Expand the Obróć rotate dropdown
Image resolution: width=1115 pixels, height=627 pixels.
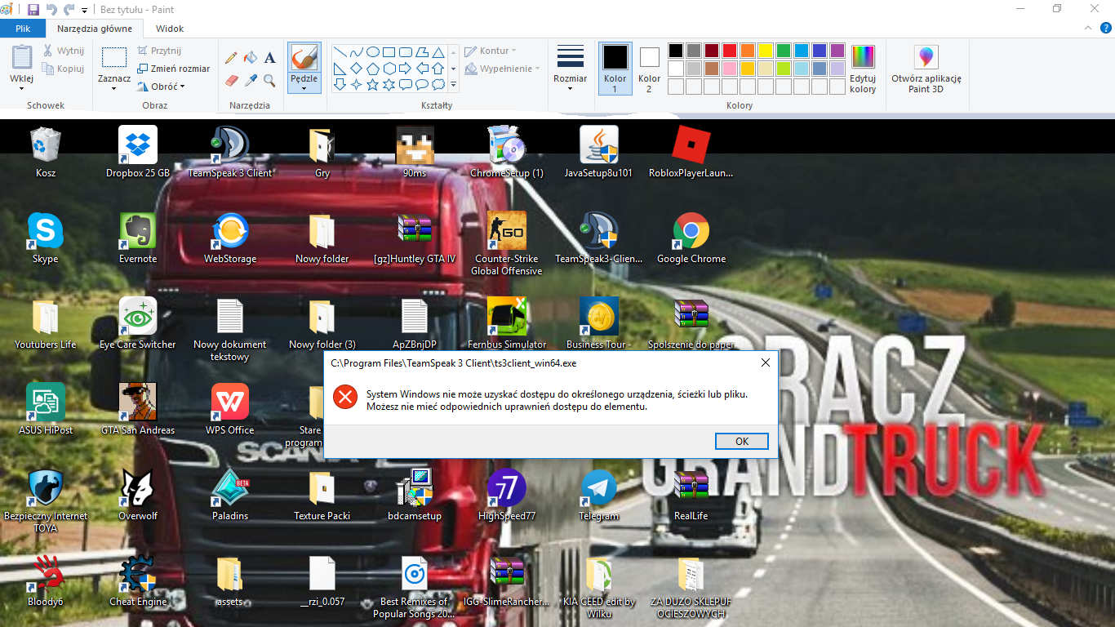pyautogui.click(x=161, y=87)
